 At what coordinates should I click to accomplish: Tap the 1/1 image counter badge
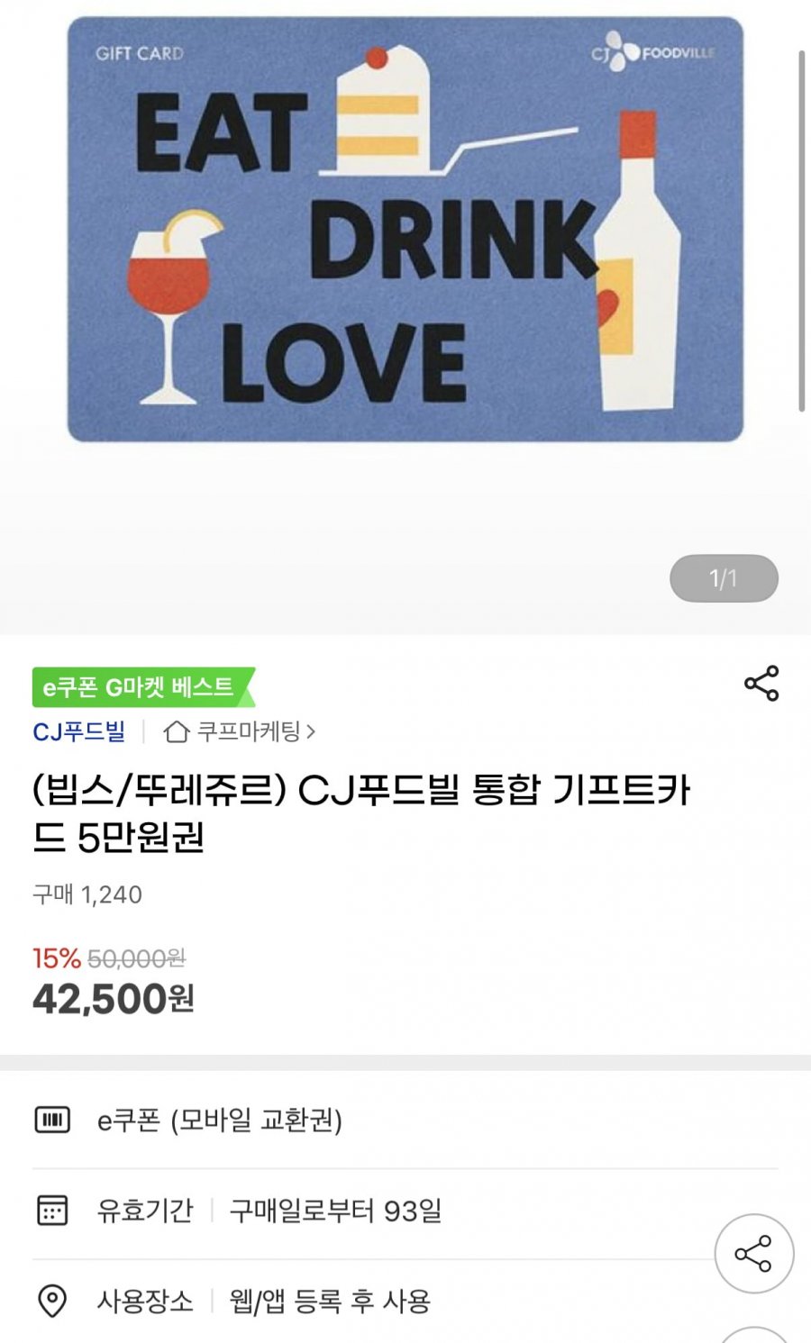[724, 578]
